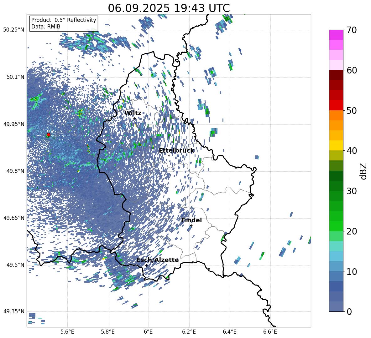Click the 'Data: RMIB' text
This screenshot has width=371, height=338.
(x=46, y=27)
